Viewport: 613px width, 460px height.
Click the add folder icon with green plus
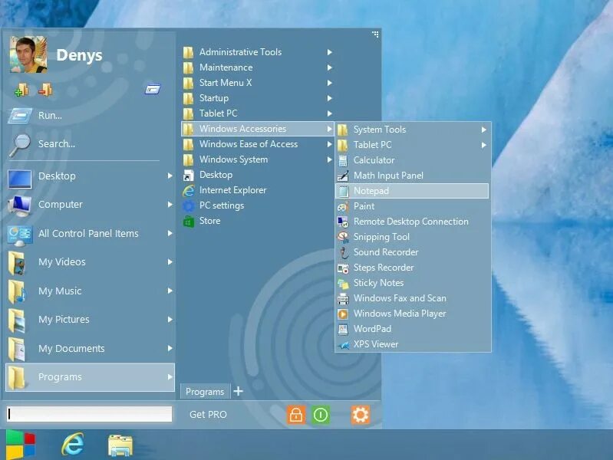(x=21, y=90)
